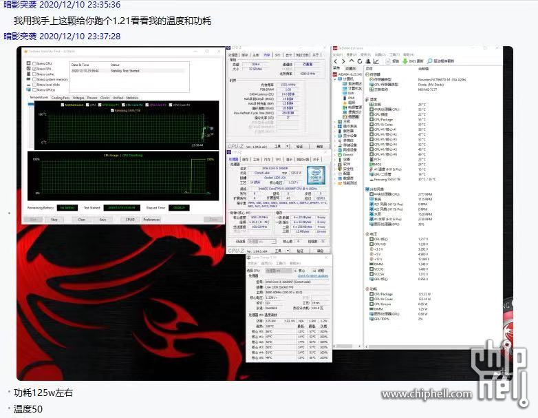The image size is (538, 418).
Task: Select 安全性 shield node in tree
Action: 347,169
